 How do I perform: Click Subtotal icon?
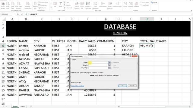click(x=136, y=5)
